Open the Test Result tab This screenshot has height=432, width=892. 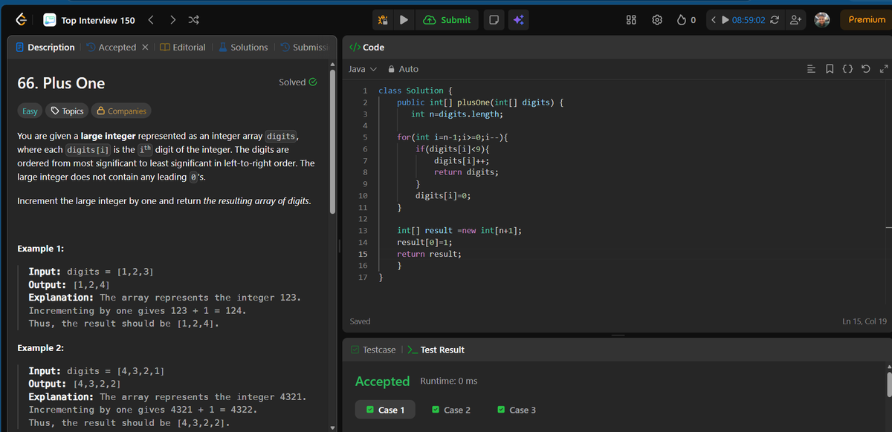click(x=436, y=350)
